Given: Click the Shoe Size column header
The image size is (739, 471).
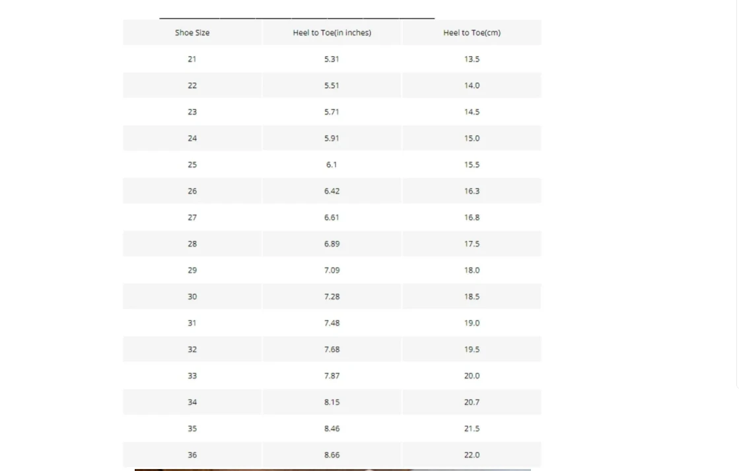Looking at the screenshot, I should tap(192, 32).
